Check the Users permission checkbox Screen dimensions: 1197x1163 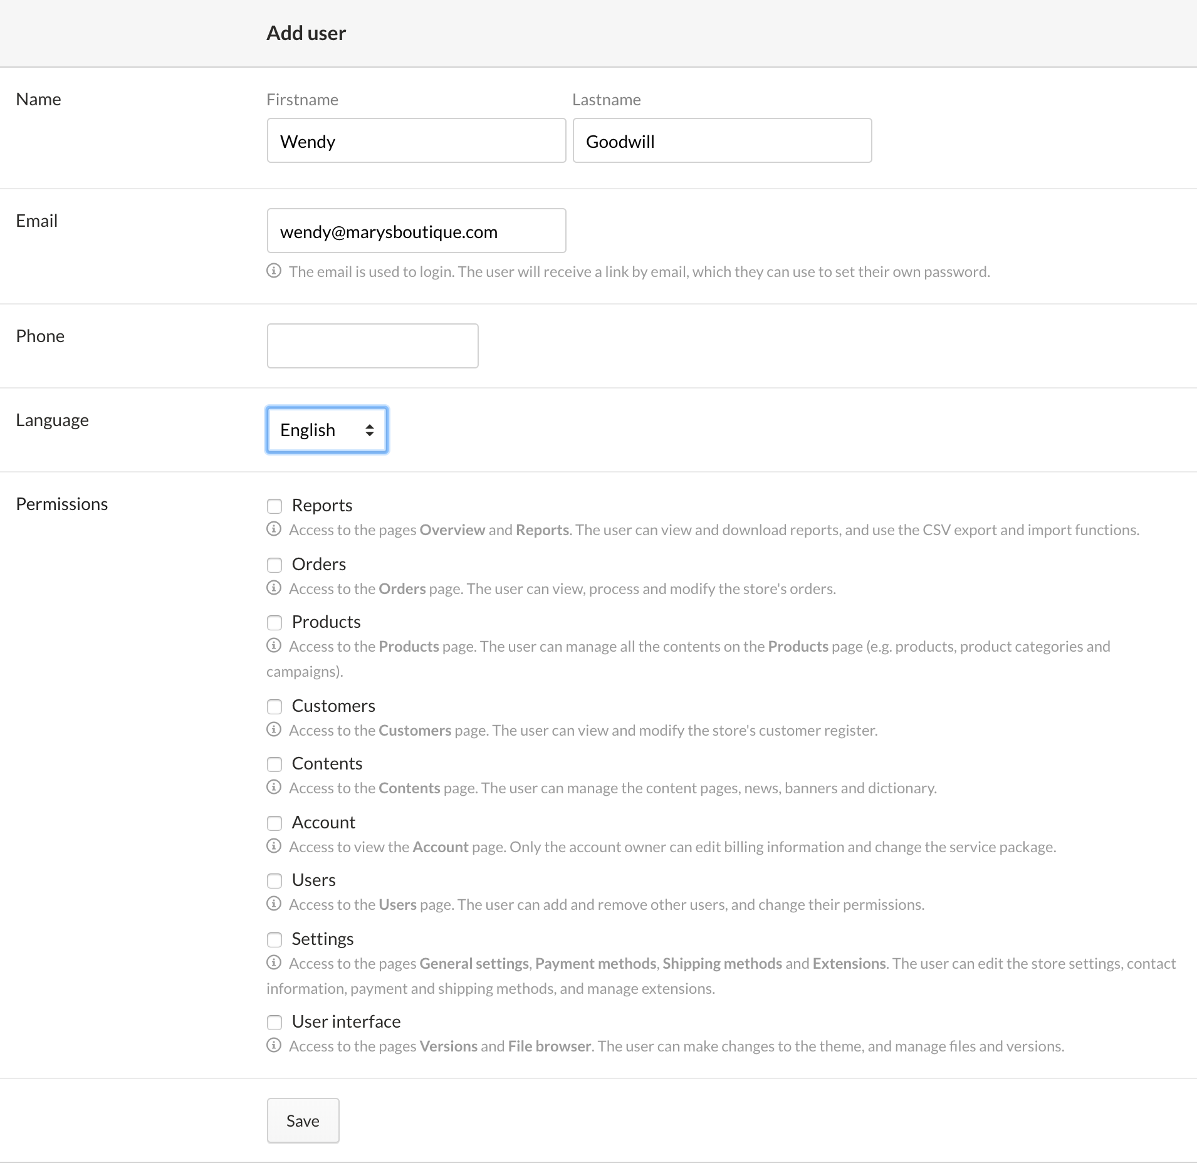point(274,880)
